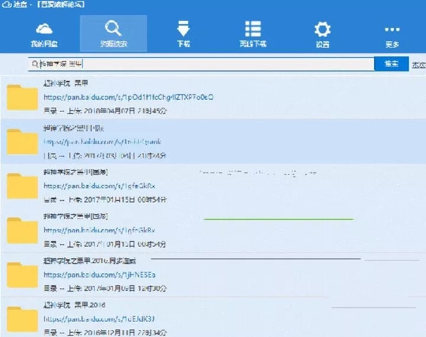426x337 pixels.
Task: Click the upload date line in the highlighted row
Action: click(104, 155)
